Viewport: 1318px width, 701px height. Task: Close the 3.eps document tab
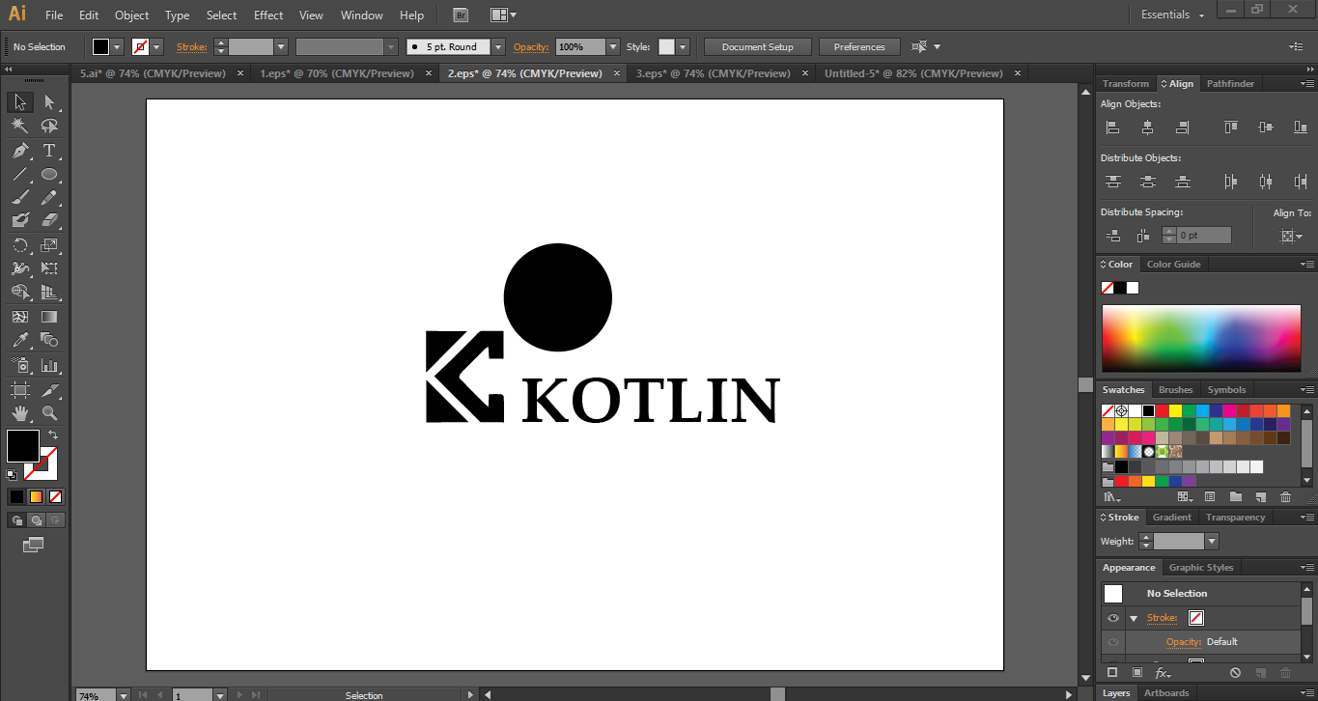point(804,73)
